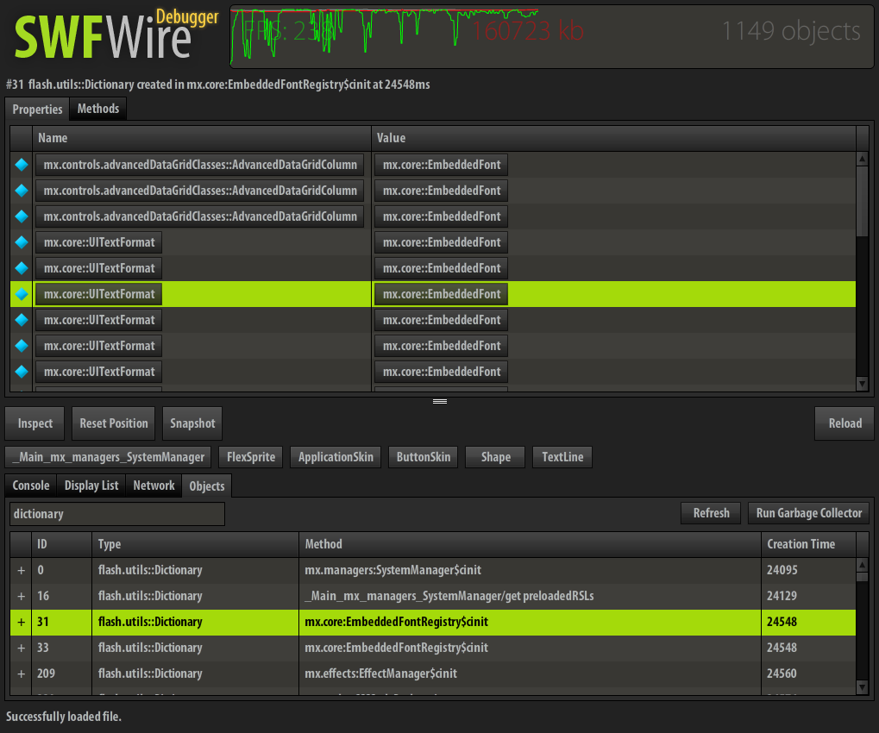This screenshot has height=733, width=879.
Task: Select the Objects tab
Action: click(x=207, y=486)
